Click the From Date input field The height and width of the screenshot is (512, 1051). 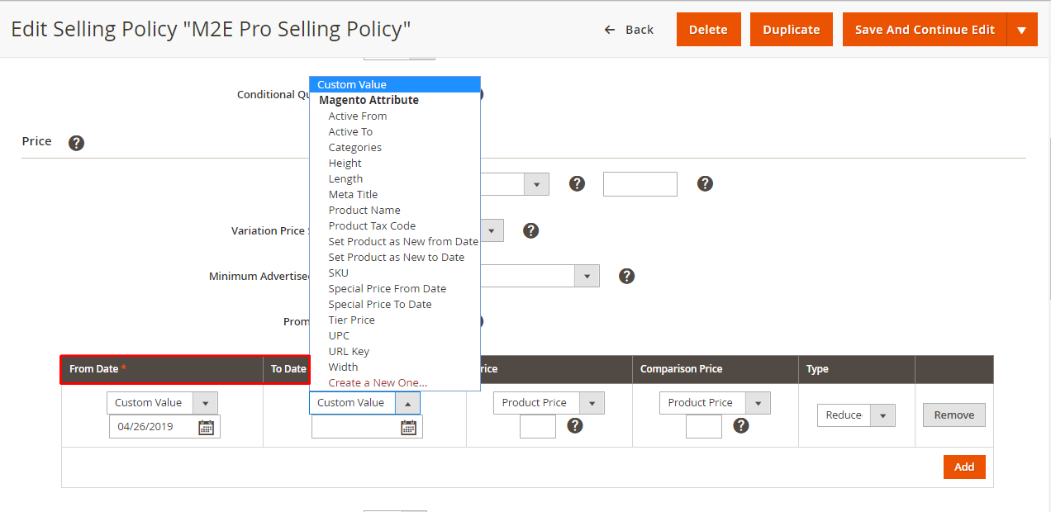pyautogui.click(x=155, y=427)
